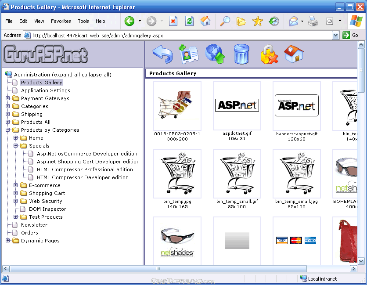The image size is (367, 285).
Task: Click the vertical scrollbar down arrow
Action: pos(361,261)
